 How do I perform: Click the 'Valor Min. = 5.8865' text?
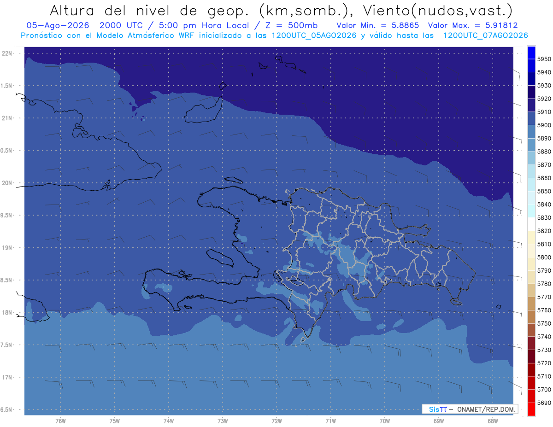coord(378,25)
